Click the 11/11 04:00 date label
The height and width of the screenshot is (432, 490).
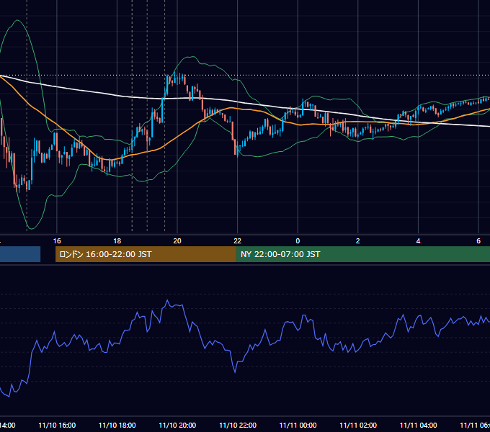click(x=419, y=425)
